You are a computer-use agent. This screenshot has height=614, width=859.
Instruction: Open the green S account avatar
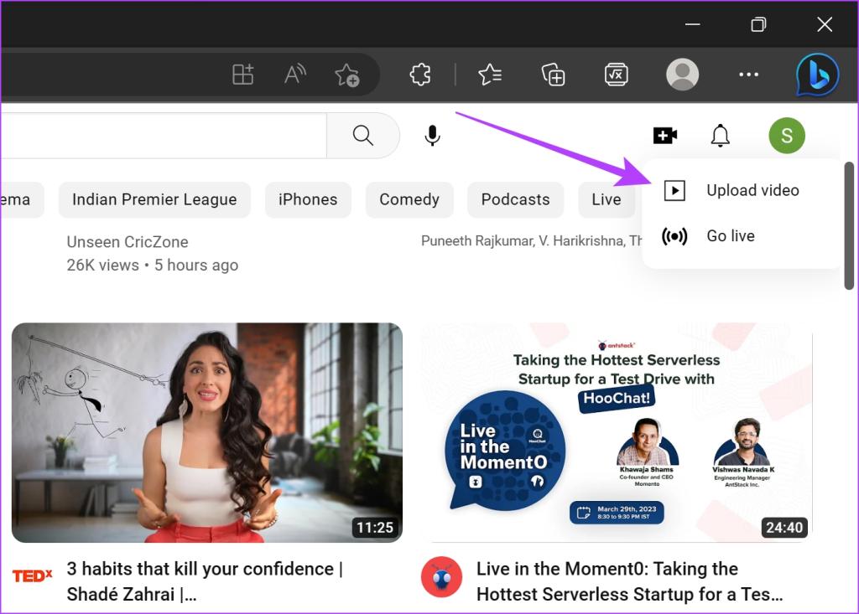(787, 135)
